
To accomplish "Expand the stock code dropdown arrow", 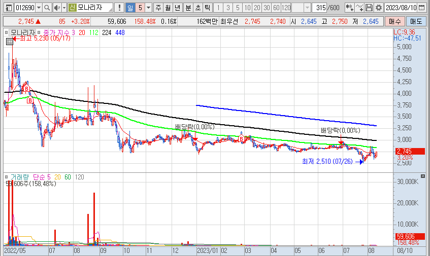I will [39, 8].
